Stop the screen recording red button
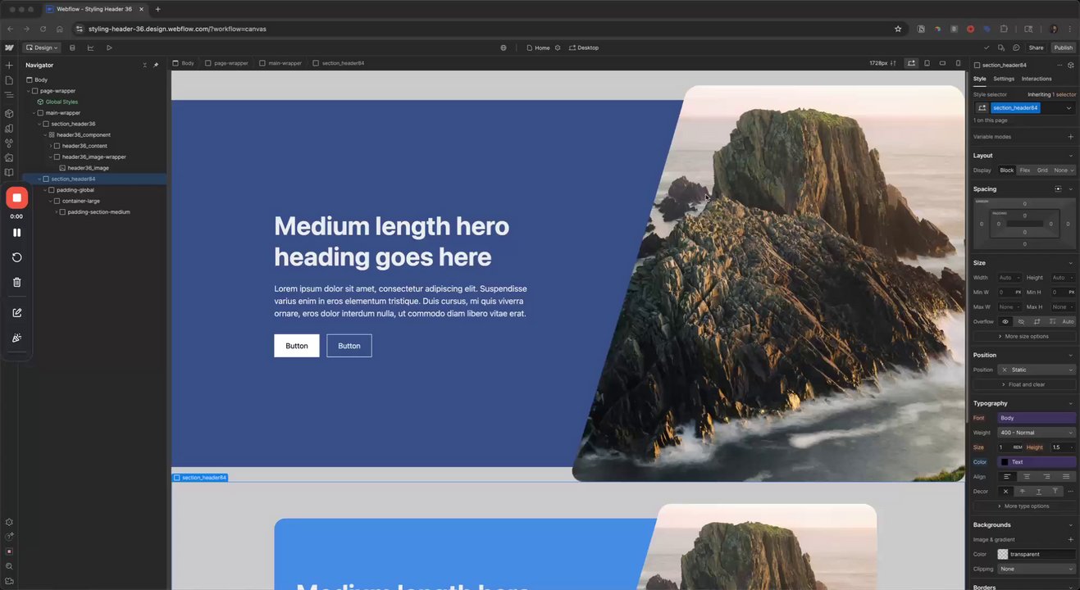 click(x=16, y=197)
